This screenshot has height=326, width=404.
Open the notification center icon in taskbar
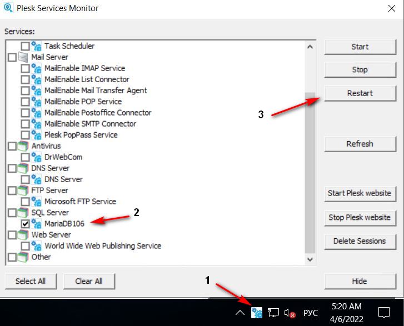click(384, 312)
